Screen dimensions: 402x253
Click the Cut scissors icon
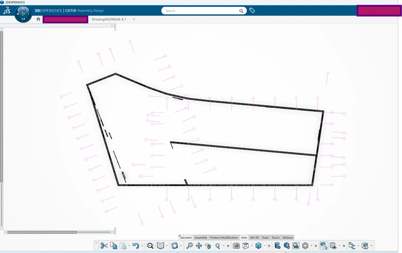click(x=104, y=246)
